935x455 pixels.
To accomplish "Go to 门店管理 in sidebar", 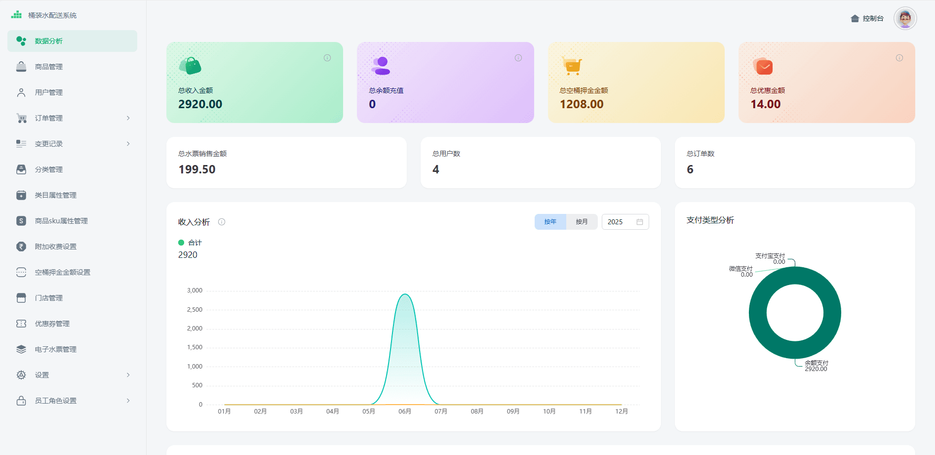I will (x=48, y=298).
